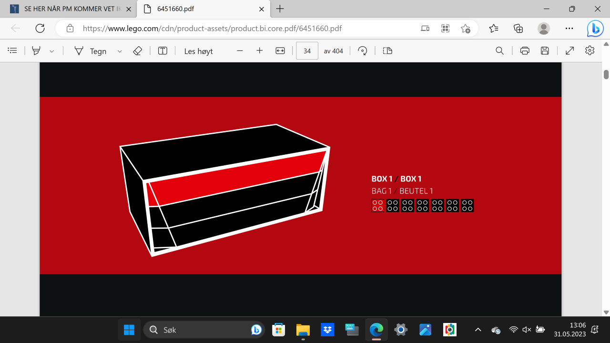Click the Søk taskbar search box

tap(204, 330)
